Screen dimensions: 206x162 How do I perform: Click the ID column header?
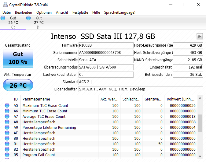click(x=16, y=99)
